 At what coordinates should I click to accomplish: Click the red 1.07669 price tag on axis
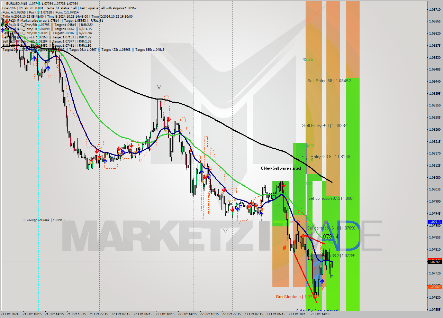tap(435, 287)
